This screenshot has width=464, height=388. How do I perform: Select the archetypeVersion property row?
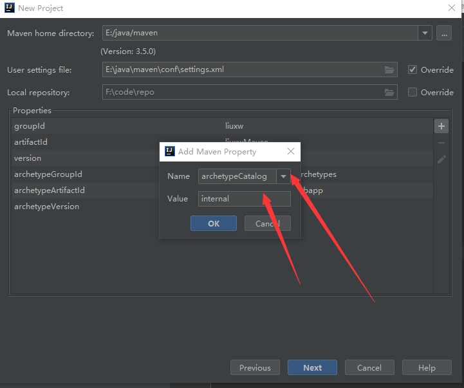point(222,207)
